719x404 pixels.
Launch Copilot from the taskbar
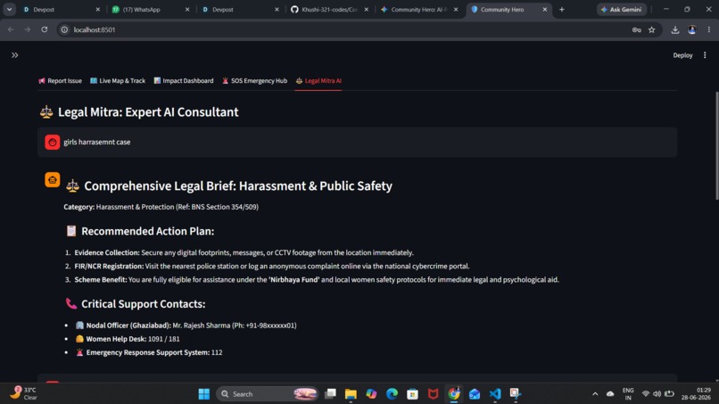pos(371,394)
